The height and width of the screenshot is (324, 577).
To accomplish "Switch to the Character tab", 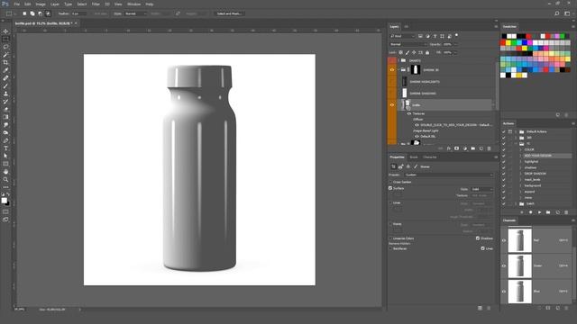I will pyautogui.click(x=429, y=157).
